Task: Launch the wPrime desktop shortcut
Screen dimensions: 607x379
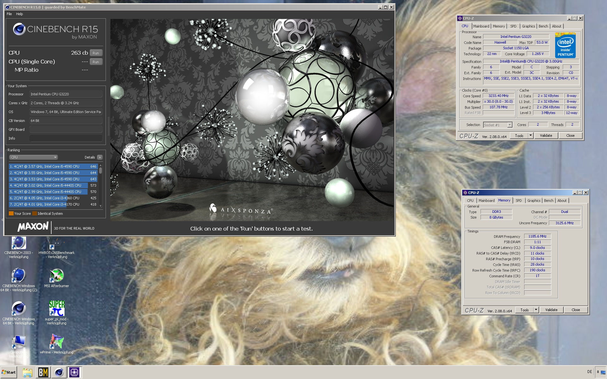Action: pyautogui.click(x=57, y=344)
